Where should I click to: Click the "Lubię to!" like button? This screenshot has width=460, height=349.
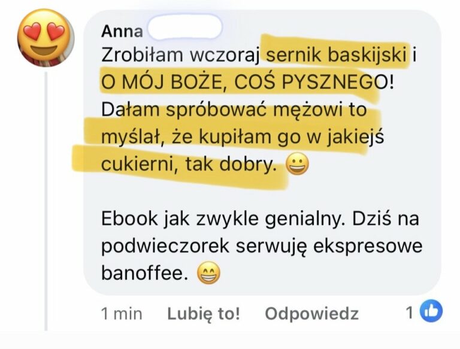pyautogui.click(x=204, y=314)
